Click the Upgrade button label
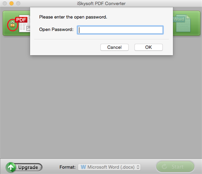The width and height of the screenshot is (202, 174). (x=28, y=167)
